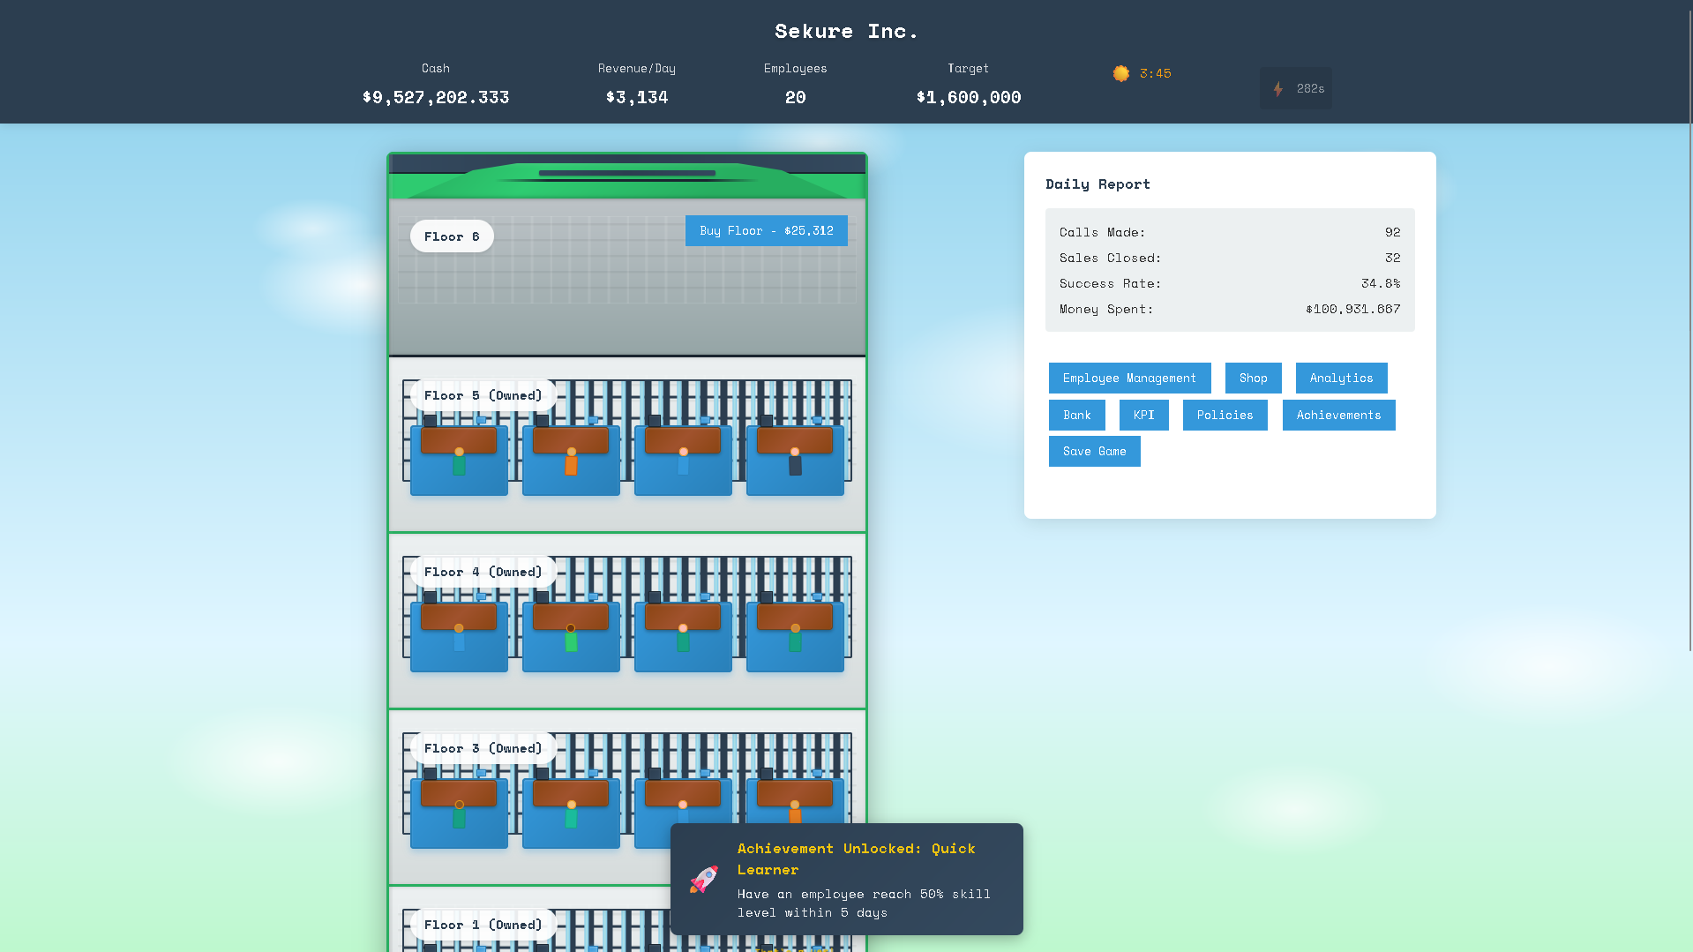Viewport: 1693px width, 952px height.
Task: Select Floor 3 second desk employee
Action: [x=571, y=814]
